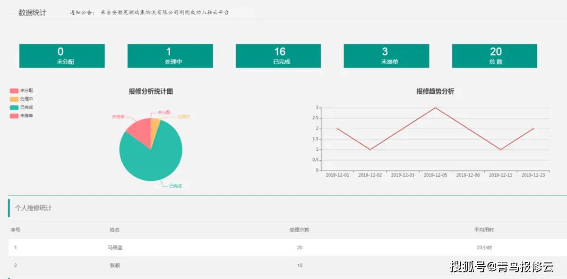Sort by the 姓名 column header
This screenshot has width=567, height=279.
pyautogui.click(x=114, y=230)
